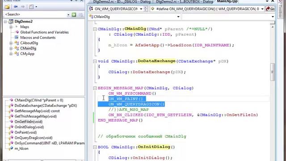Viewport: 286px width, 161px height.
Task: Click the DlgDemo2 project icon
Action: (x=11, y=21)
